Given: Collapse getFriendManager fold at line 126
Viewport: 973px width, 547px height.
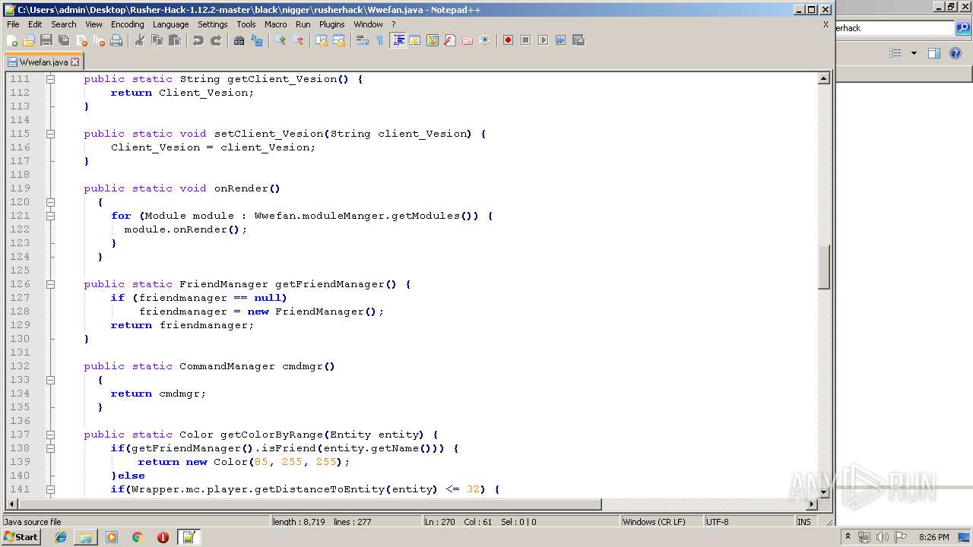Looking at the screenshot, I should (x=50, y=284).
